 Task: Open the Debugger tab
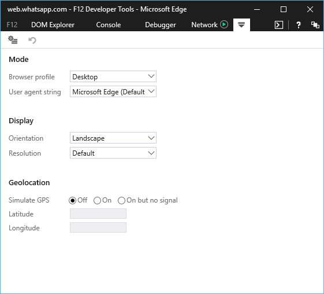point(161,25)
